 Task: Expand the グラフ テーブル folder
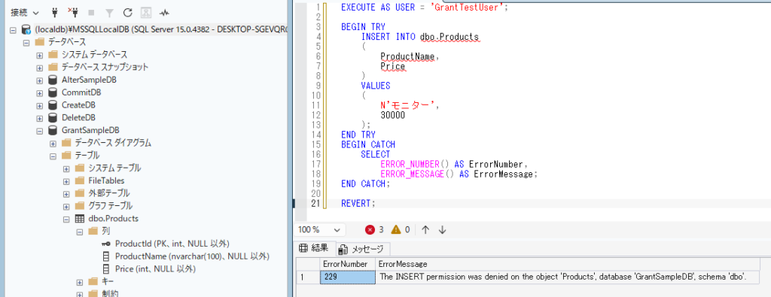tap(66, 206)
